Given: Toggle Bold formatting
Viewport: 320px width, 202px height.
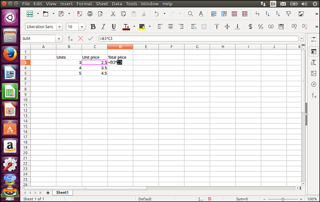Looking at the screenshot, I should (93, 27).
